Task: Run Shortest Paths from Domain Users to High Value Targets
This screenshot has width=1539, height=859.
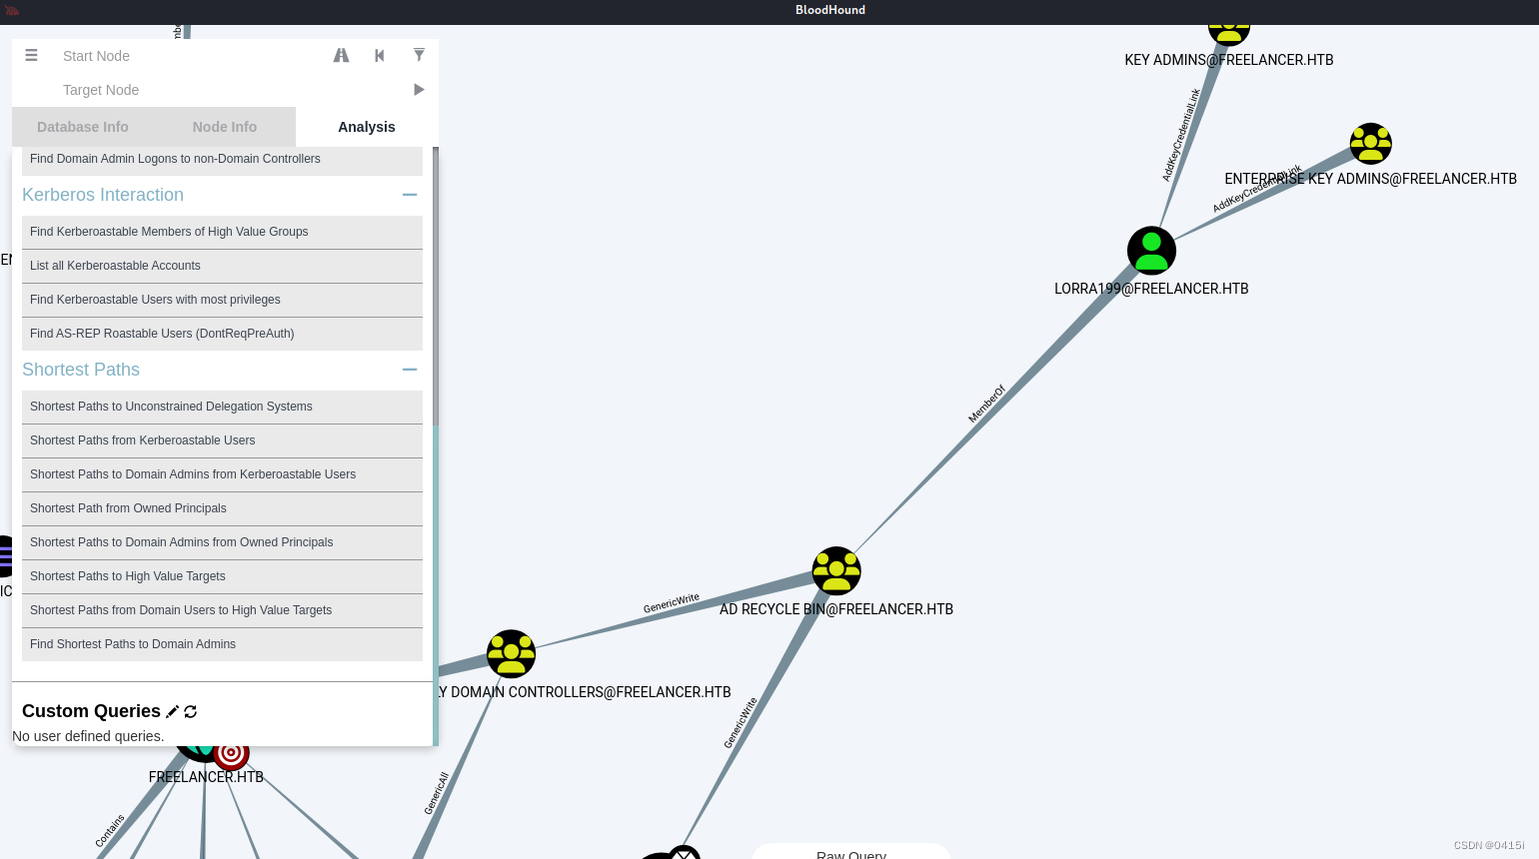Action: coord(222,610)
